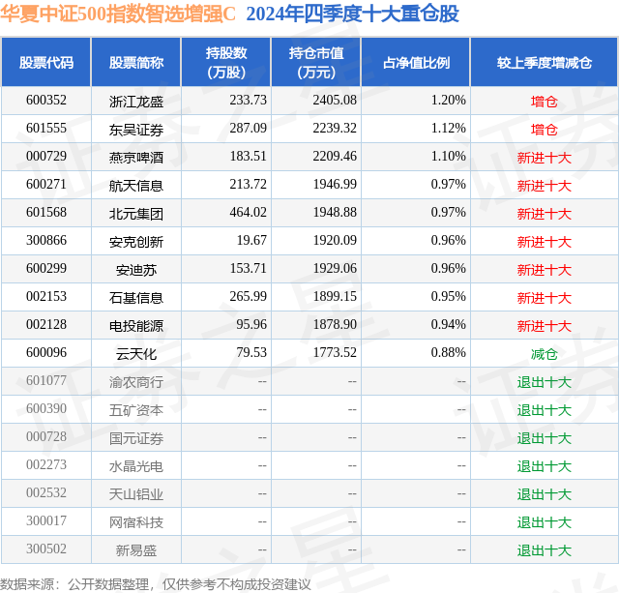Click the 1.20% net value ratio
This screenshot has width=619, height=593.
[449, 101]
